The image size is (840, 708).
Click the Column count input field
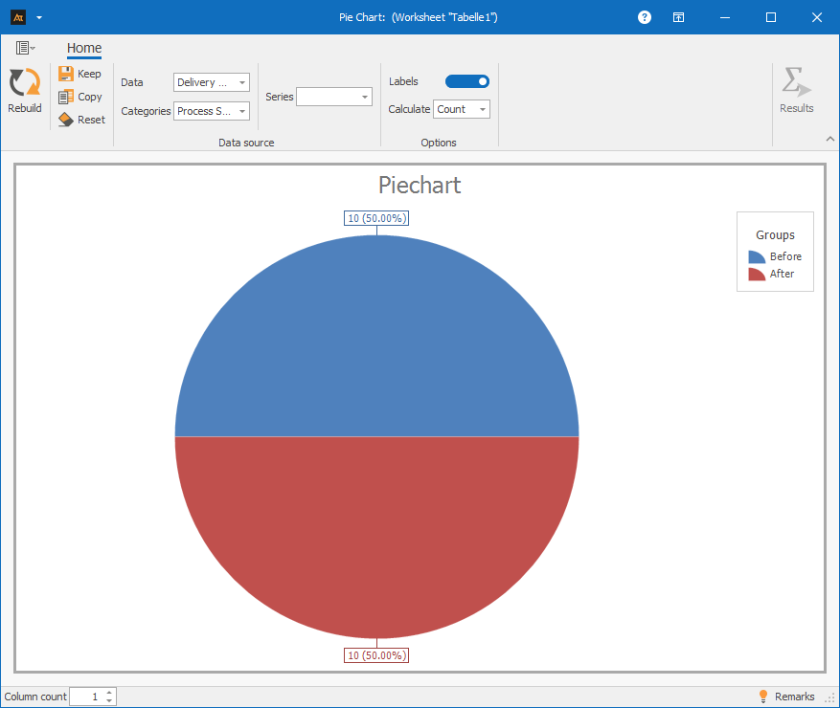[86, 697]
